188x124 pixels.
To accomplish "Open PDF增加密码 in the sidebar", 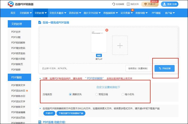I will pos(18,48).
